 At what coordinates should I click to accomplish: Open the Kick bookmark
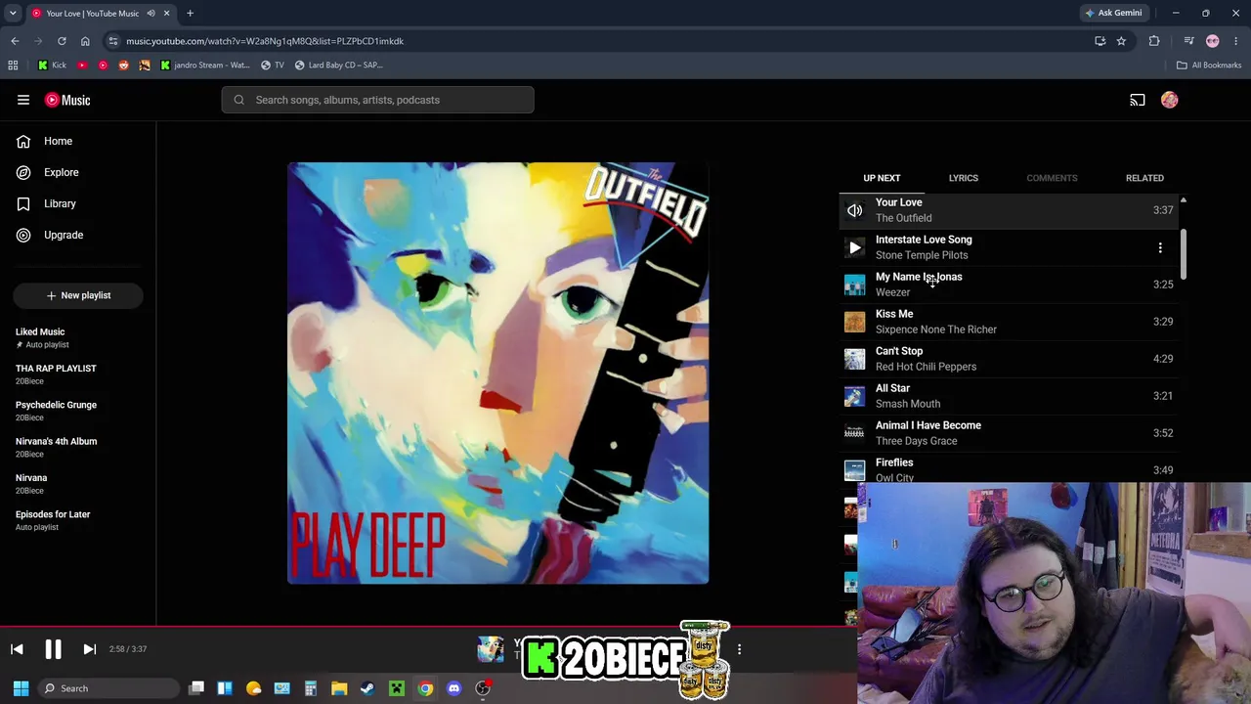click(52, 66)
